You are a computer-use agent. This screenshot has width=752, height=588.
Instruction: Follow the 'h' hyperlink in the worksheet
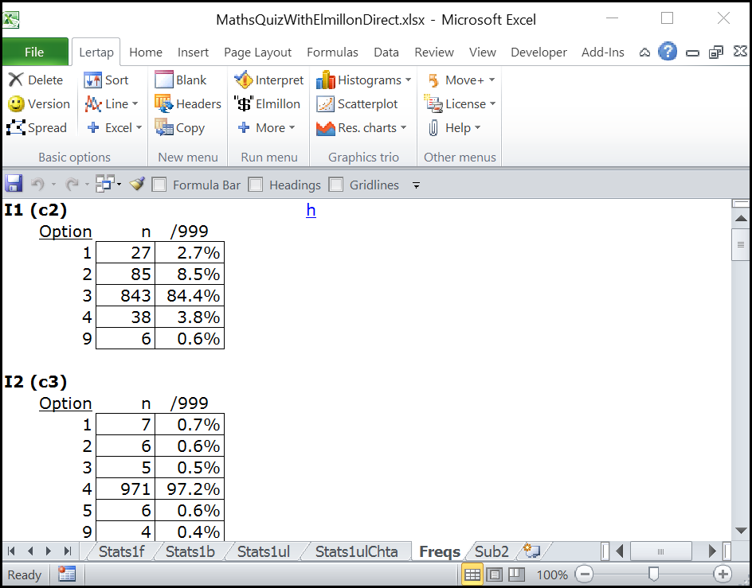311,210
